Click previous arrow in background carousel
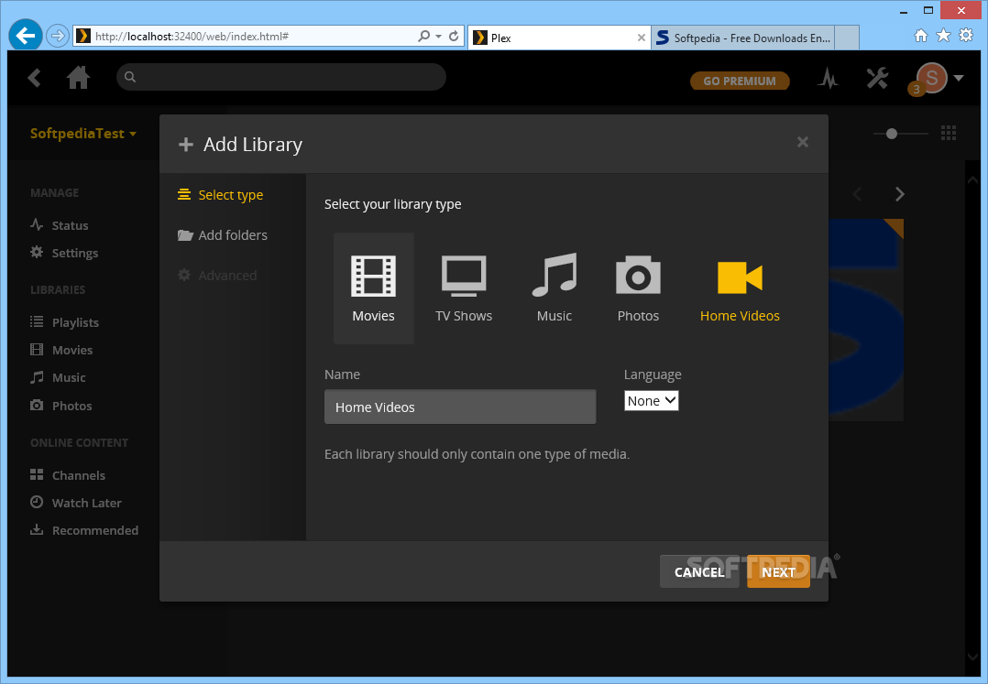Screen dimensions: 988x684 coord(857,194)
